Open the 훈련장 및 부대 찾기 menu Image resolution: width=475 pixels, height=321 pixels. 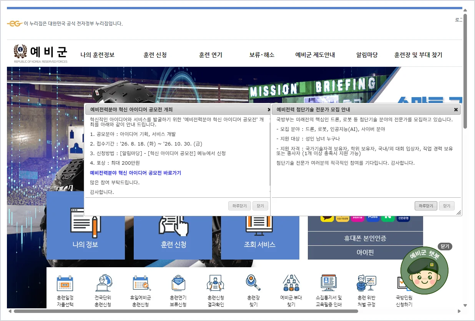tap(418, 55)
